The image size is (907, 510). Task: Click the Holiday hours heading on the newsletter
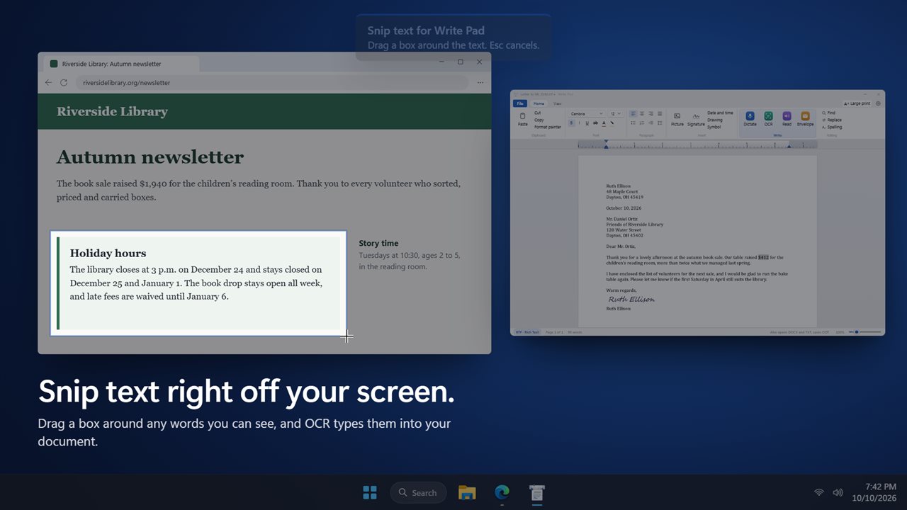coord(108,254)
